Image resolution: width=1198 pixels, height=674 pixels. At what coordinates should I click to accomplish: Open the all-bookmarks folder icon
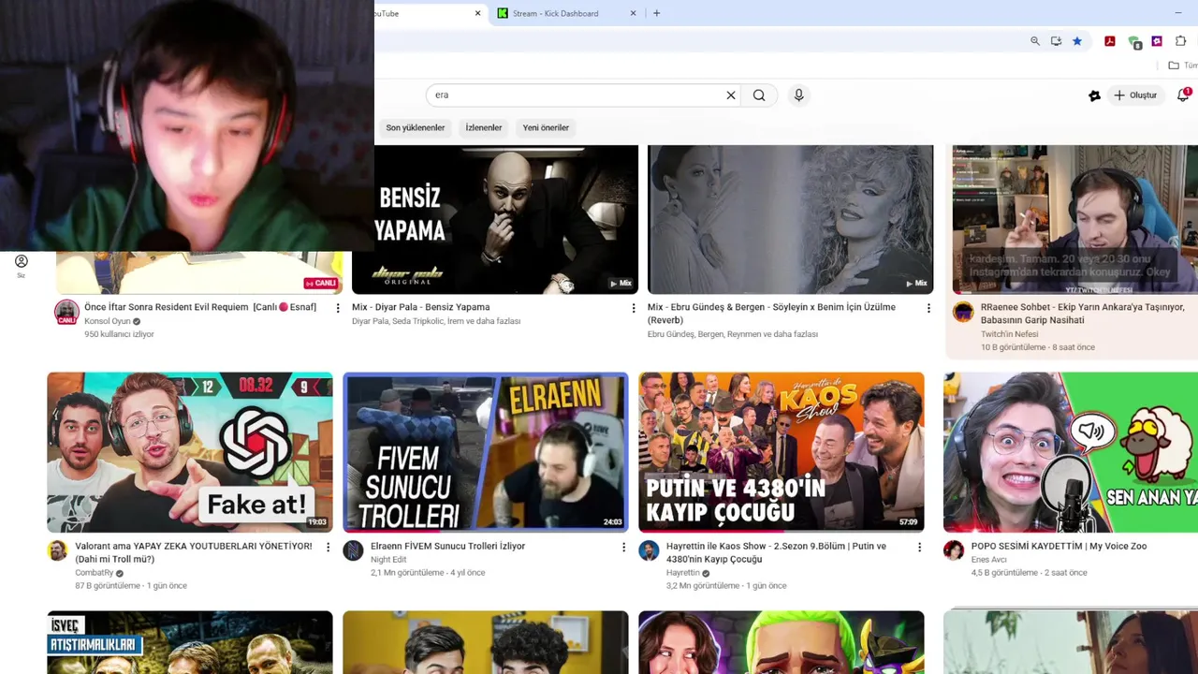click(1174, 66)
